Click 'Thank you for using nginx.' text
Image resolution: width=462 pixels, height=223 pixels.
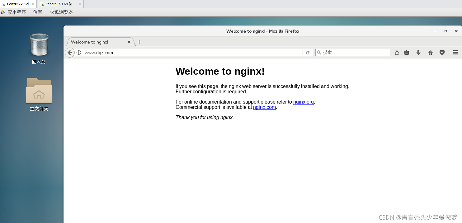click(x=205, y=117)
